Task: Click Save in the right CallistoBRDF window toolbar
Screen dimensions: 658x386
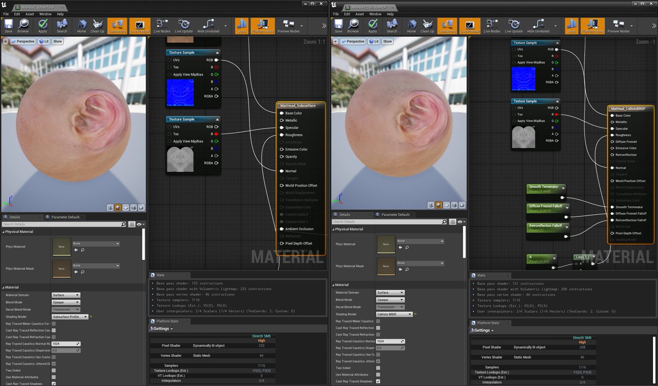Action: point(338,26)
